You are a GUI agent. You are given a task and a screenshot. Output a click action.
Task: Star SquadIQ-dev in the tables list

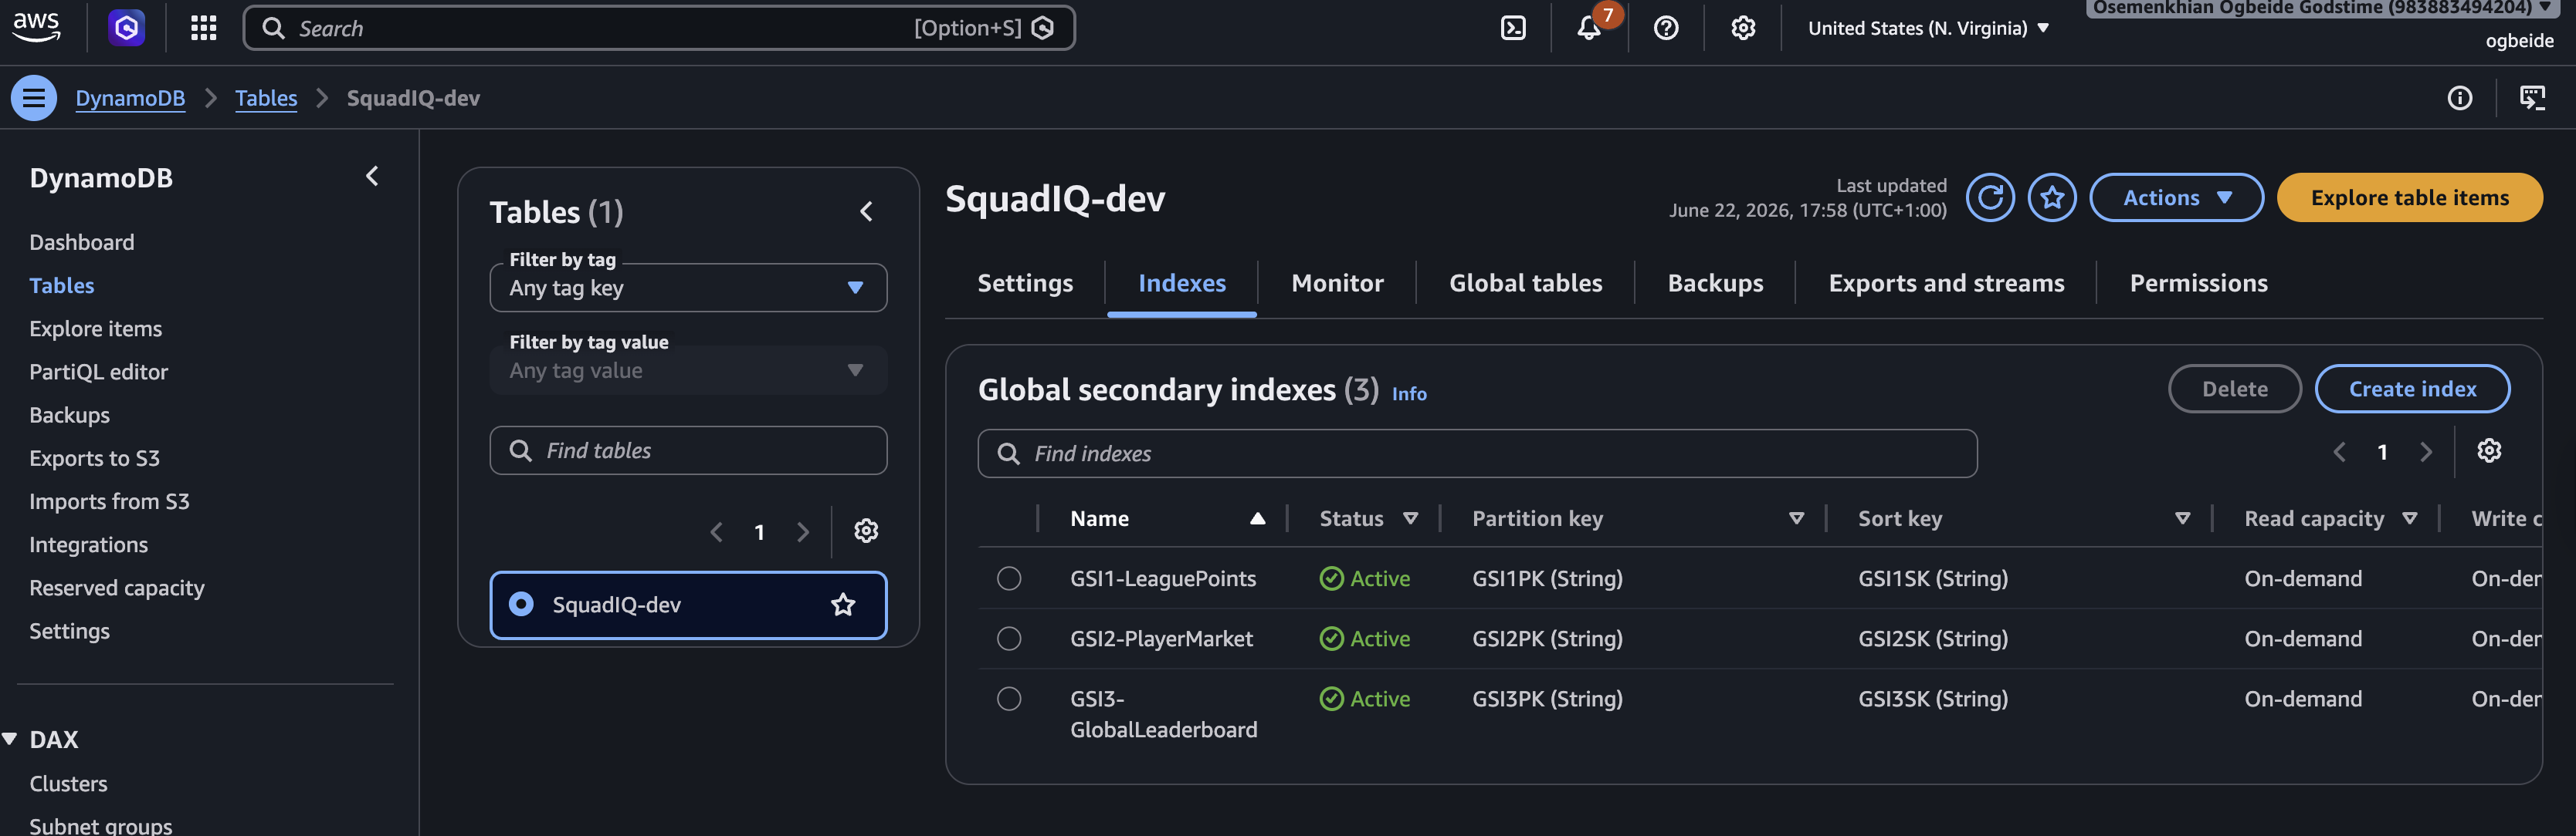click(x=843, y=605)
